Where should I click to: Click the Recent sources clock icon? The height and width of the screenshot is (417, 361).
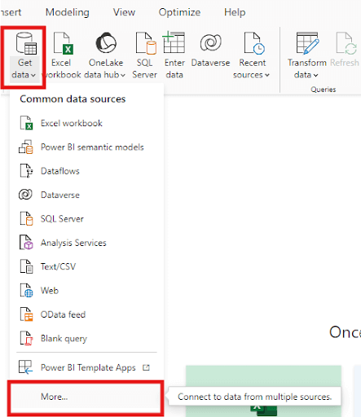pos(254,43)
